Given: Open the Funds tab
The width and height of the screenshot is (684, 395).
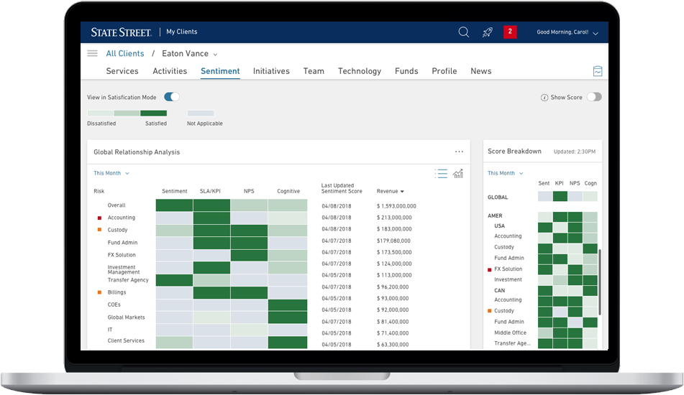Looking at the screenshot, I should 406,71.
